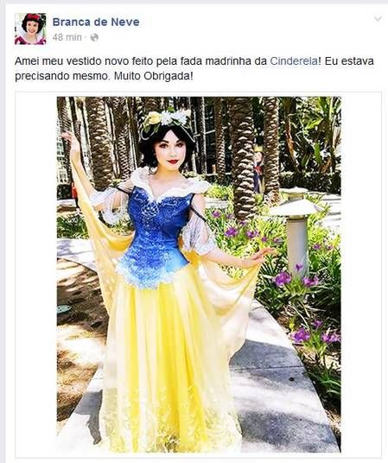
Task: Open Branca de Neve's profile picture avatar
Action: coord(30,29)
